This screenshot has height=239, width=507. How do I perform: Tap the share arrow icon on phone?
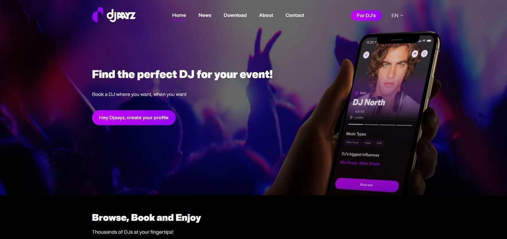(415, 54)
